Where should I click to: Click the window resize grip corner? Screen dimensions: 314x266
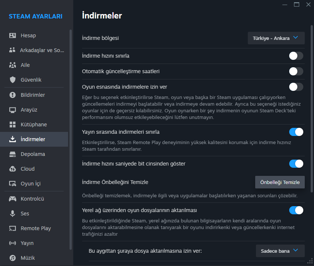310,261
